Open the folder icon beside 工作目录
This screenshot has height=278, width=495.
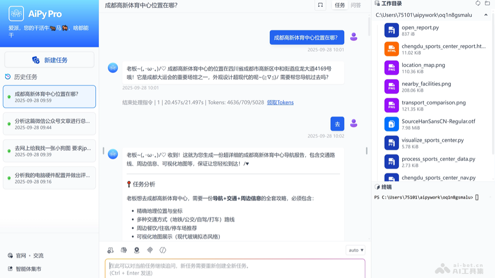click(488, 3)
